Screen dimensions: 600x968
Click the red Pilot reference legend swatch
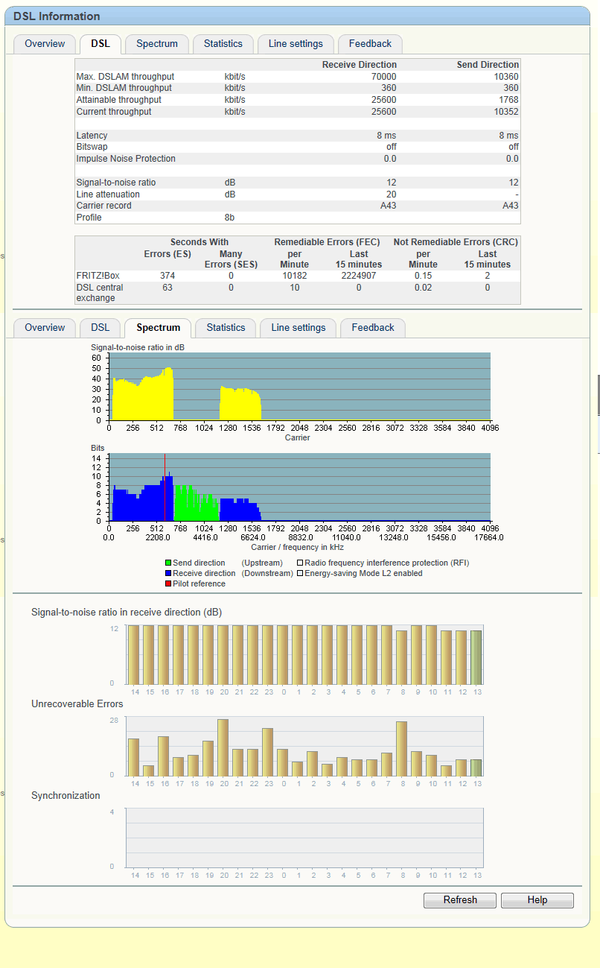(168, 584)
